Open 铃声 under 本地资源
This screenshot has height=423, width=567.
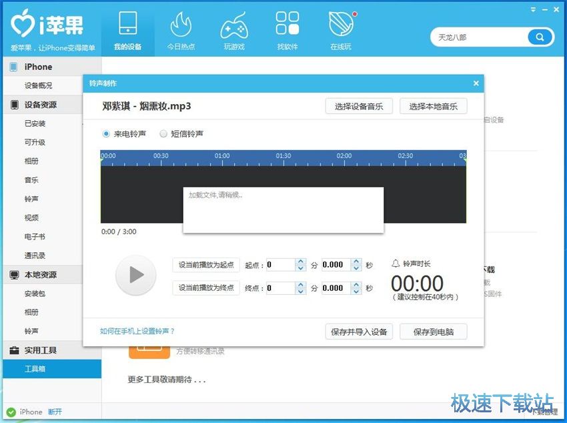click(31, 331)
